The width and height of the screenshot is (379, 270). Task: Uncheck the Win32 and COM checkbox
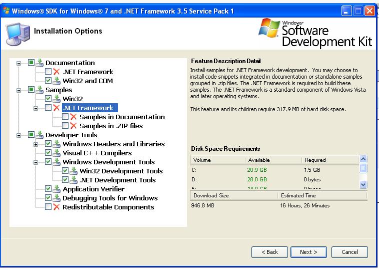pos(48,80)
